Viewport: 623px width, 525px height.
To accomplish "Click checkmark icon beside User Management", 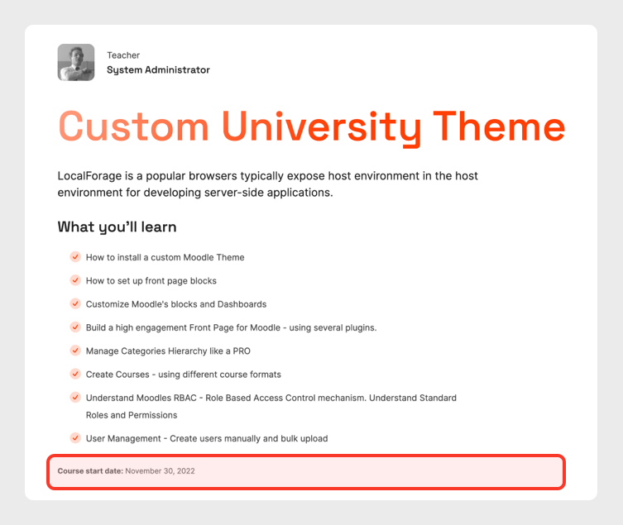I will coord(75,438).
